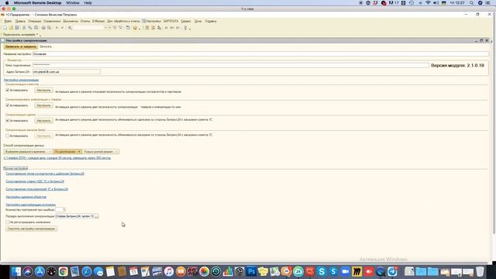Select По расписанию sync mode
This screenshot has width=496, height=279.
click(67, 152)
